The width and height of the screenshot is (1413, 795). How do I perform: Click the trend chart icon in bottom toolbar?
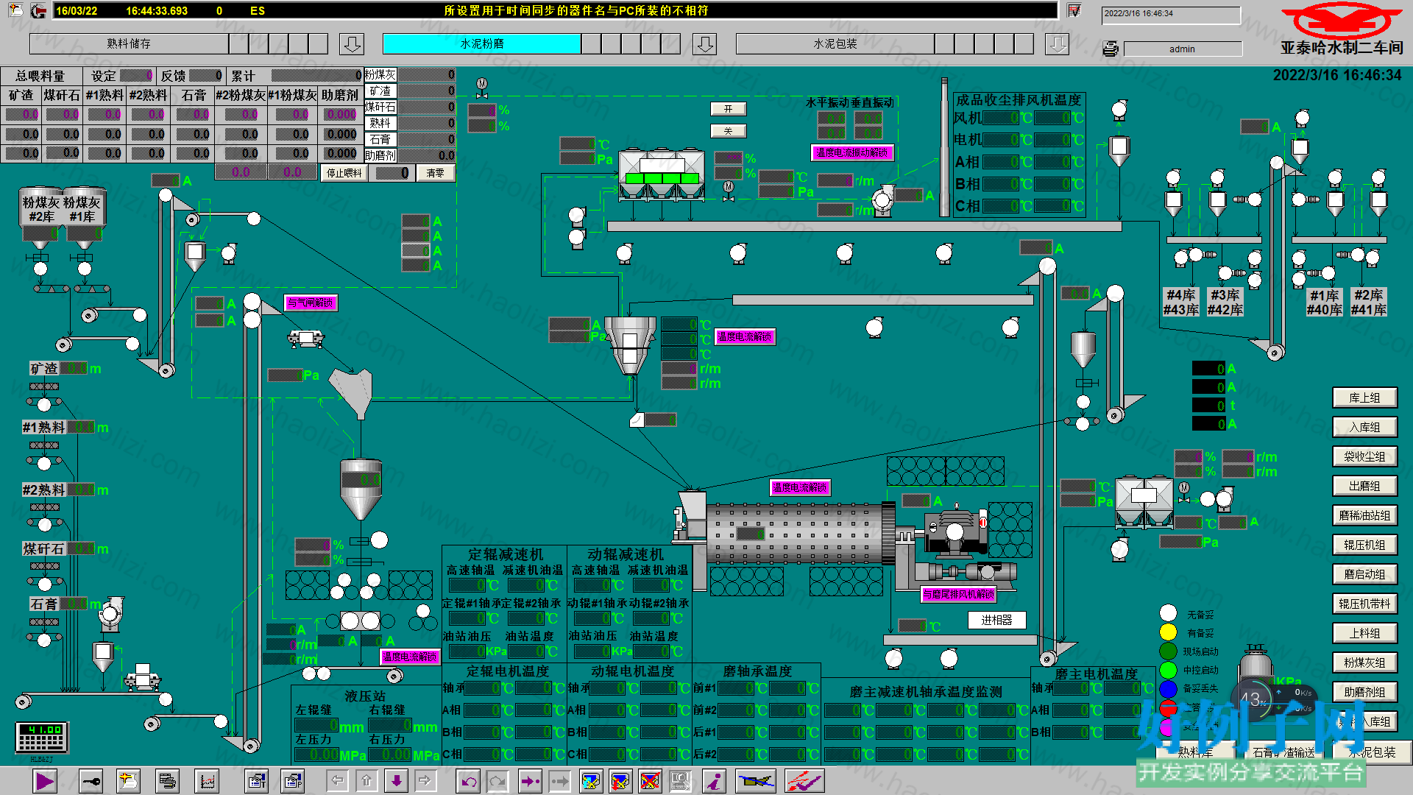[x=208, y=781]
